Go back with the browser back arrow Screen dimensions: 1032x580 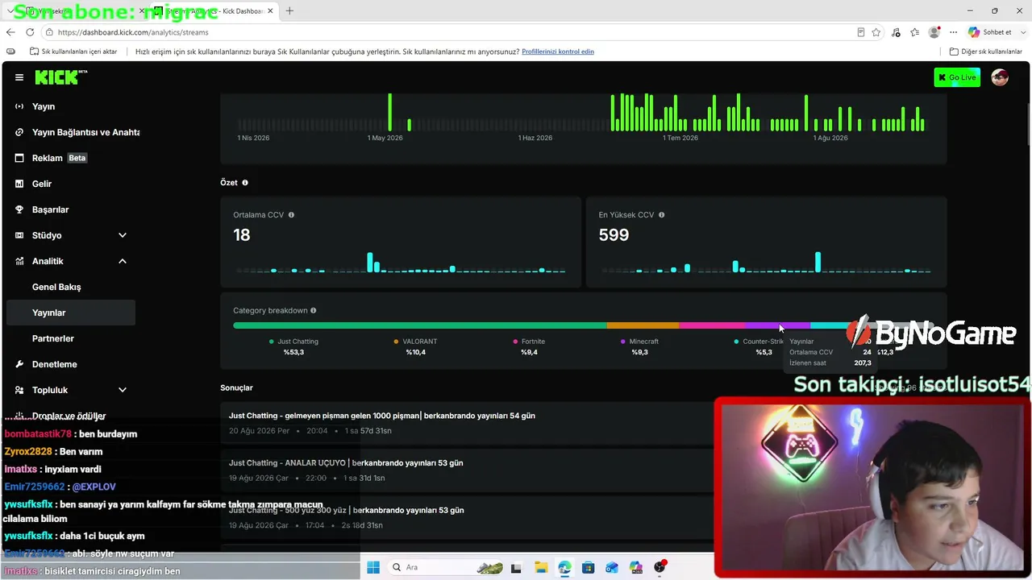coord(10,32)
